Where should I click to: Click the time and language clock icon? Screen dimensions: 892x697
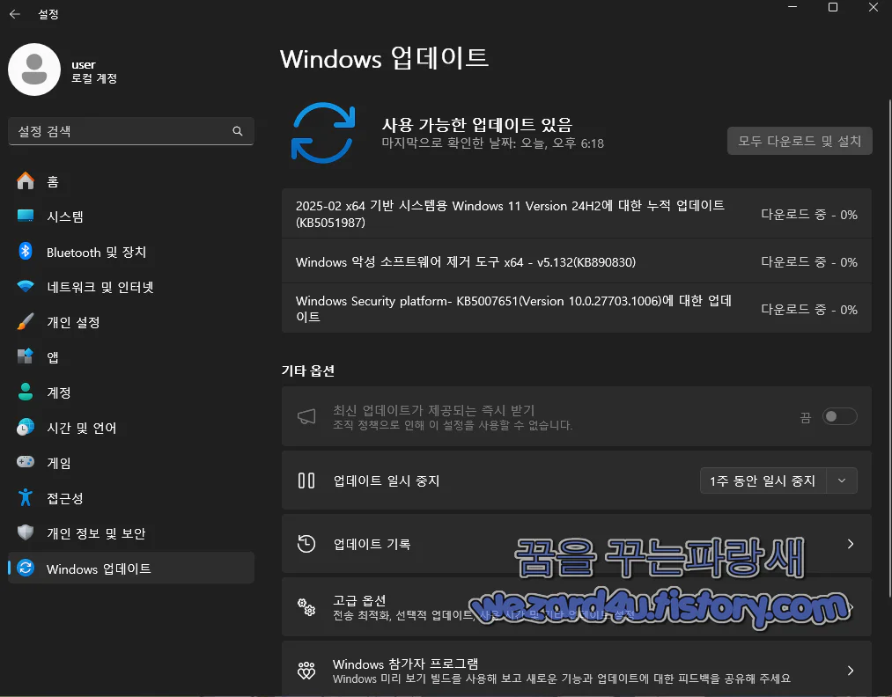25,427
